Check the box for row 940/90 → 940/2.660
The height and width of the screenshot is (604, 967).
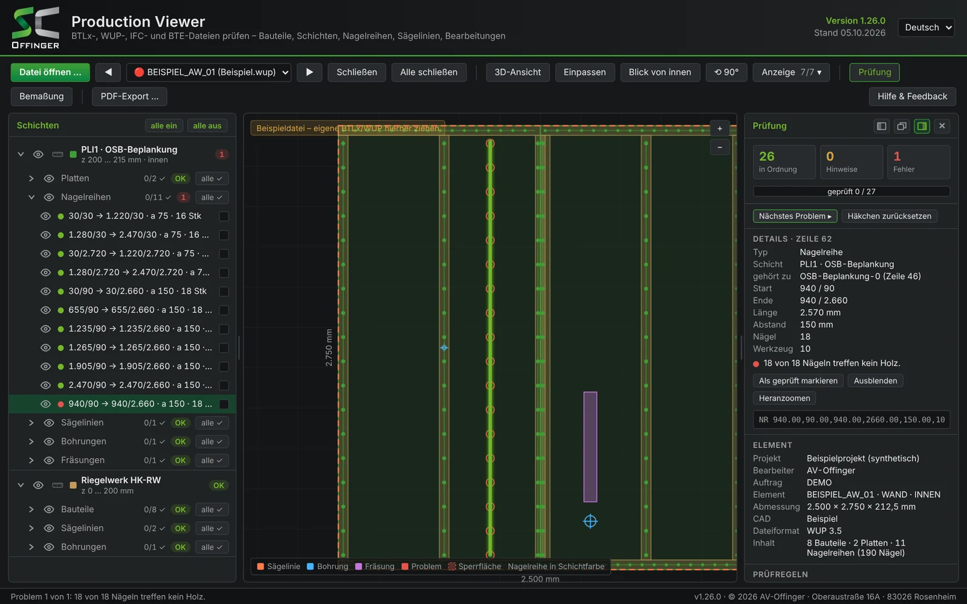tap(224, 404)
